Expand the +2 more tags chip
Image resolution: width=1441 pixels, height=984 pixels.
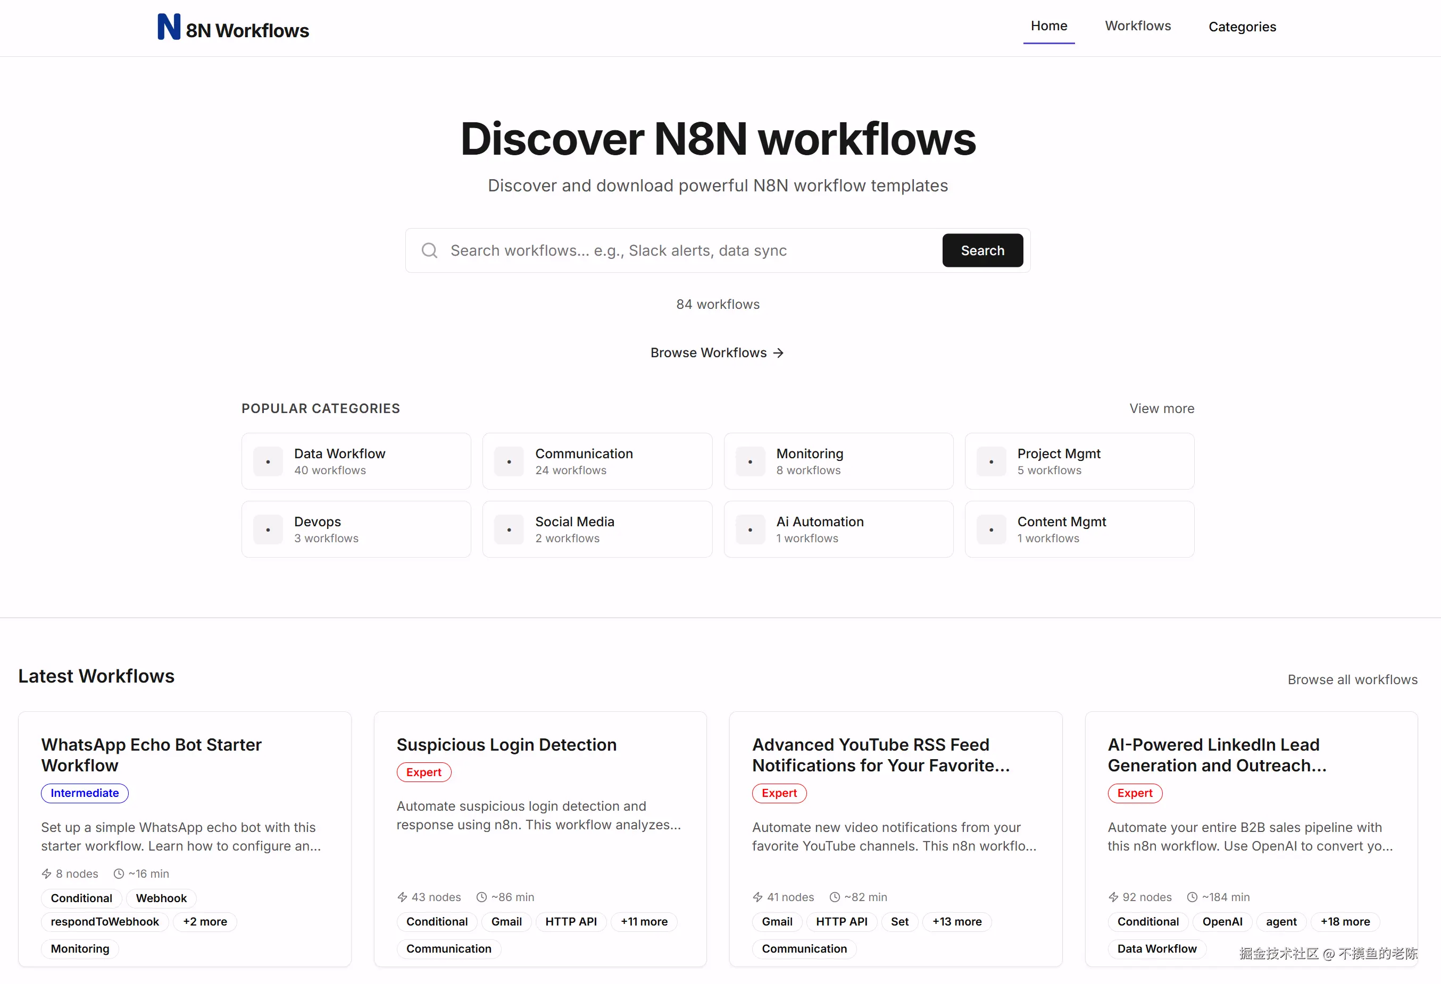point(205,922)
